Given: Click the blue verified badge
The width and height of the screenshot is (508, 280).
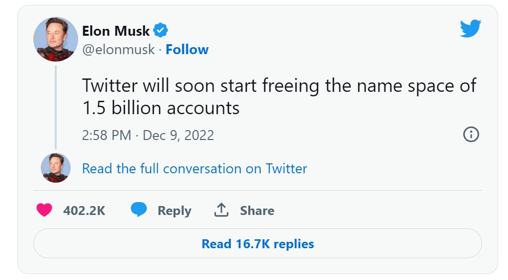Looking at the screenshot, I should pos(160,31).
